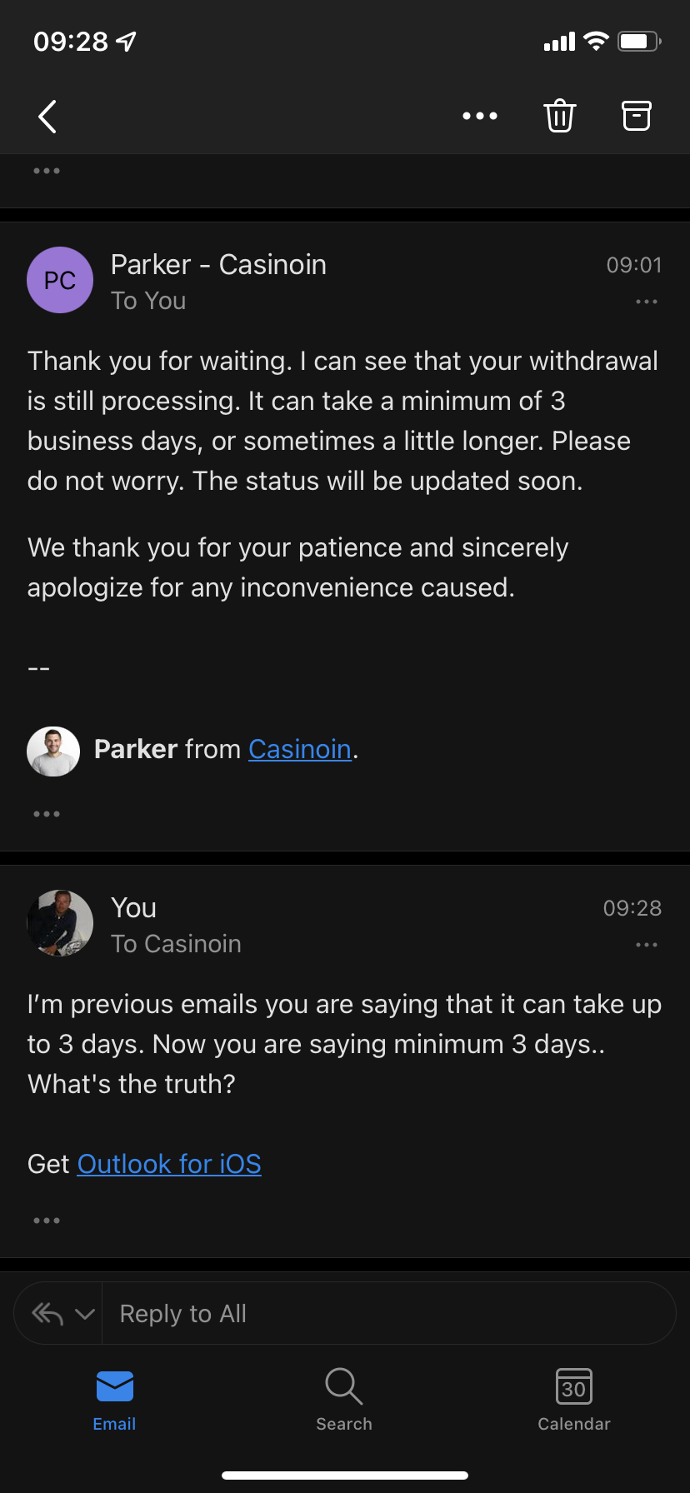Tap your profile photo on 09:28 message
Viewport: 690px width, 1493px height.
(60, 923)
